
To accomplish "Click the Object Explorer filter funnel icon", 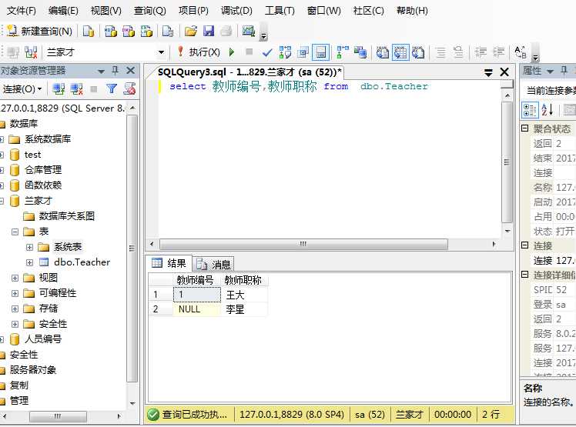I will [112, 88].
